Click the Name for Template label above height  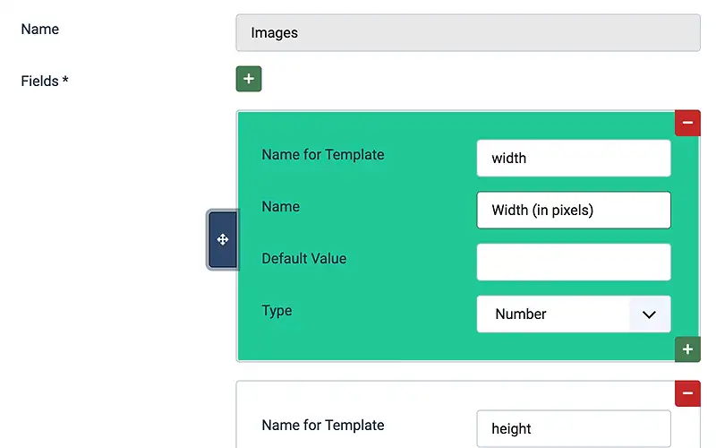323,425
